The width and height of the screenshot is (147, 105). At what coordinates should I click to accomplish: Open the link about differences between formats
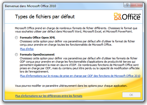(49, 96)
